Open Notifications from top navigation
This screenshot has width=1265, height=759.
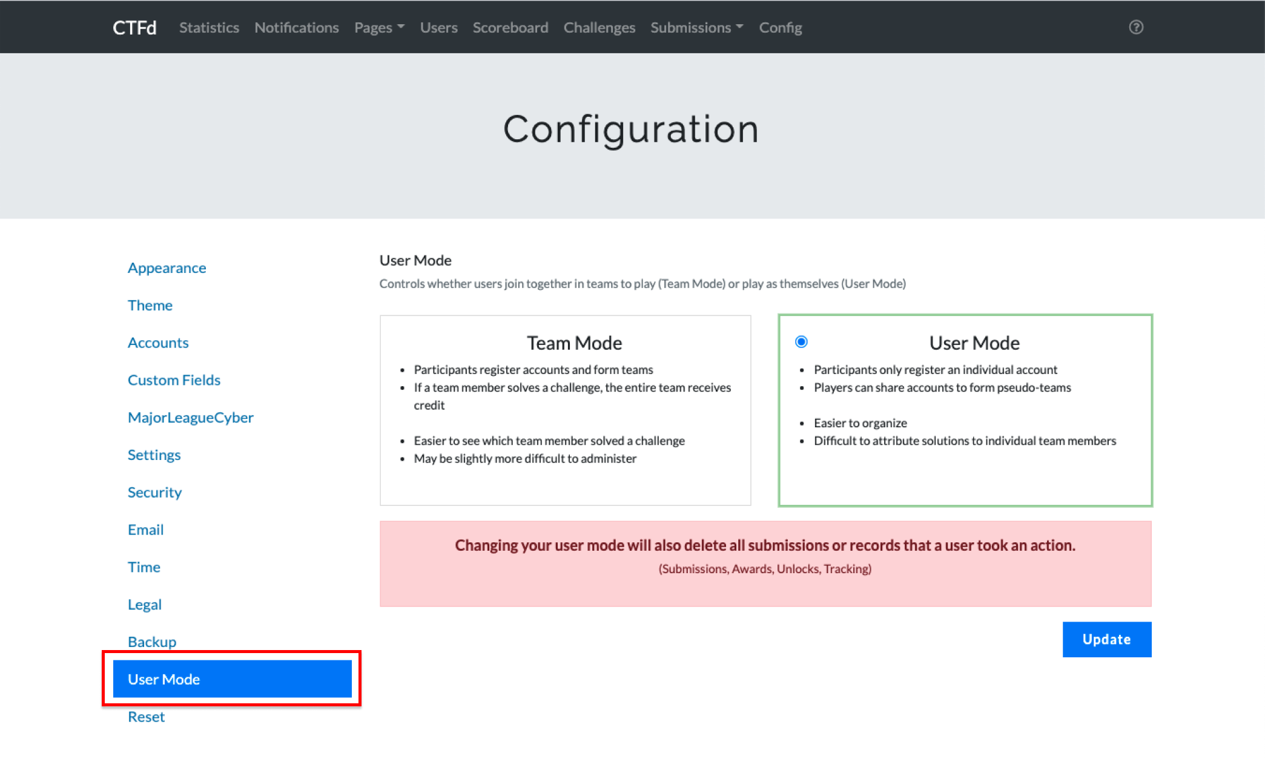coord(296,28)
